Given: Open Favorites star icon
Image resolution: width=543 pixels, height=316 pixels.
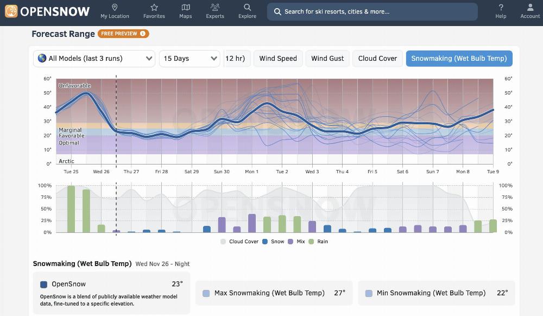Looking at the screenshot, I should (154, 8).
